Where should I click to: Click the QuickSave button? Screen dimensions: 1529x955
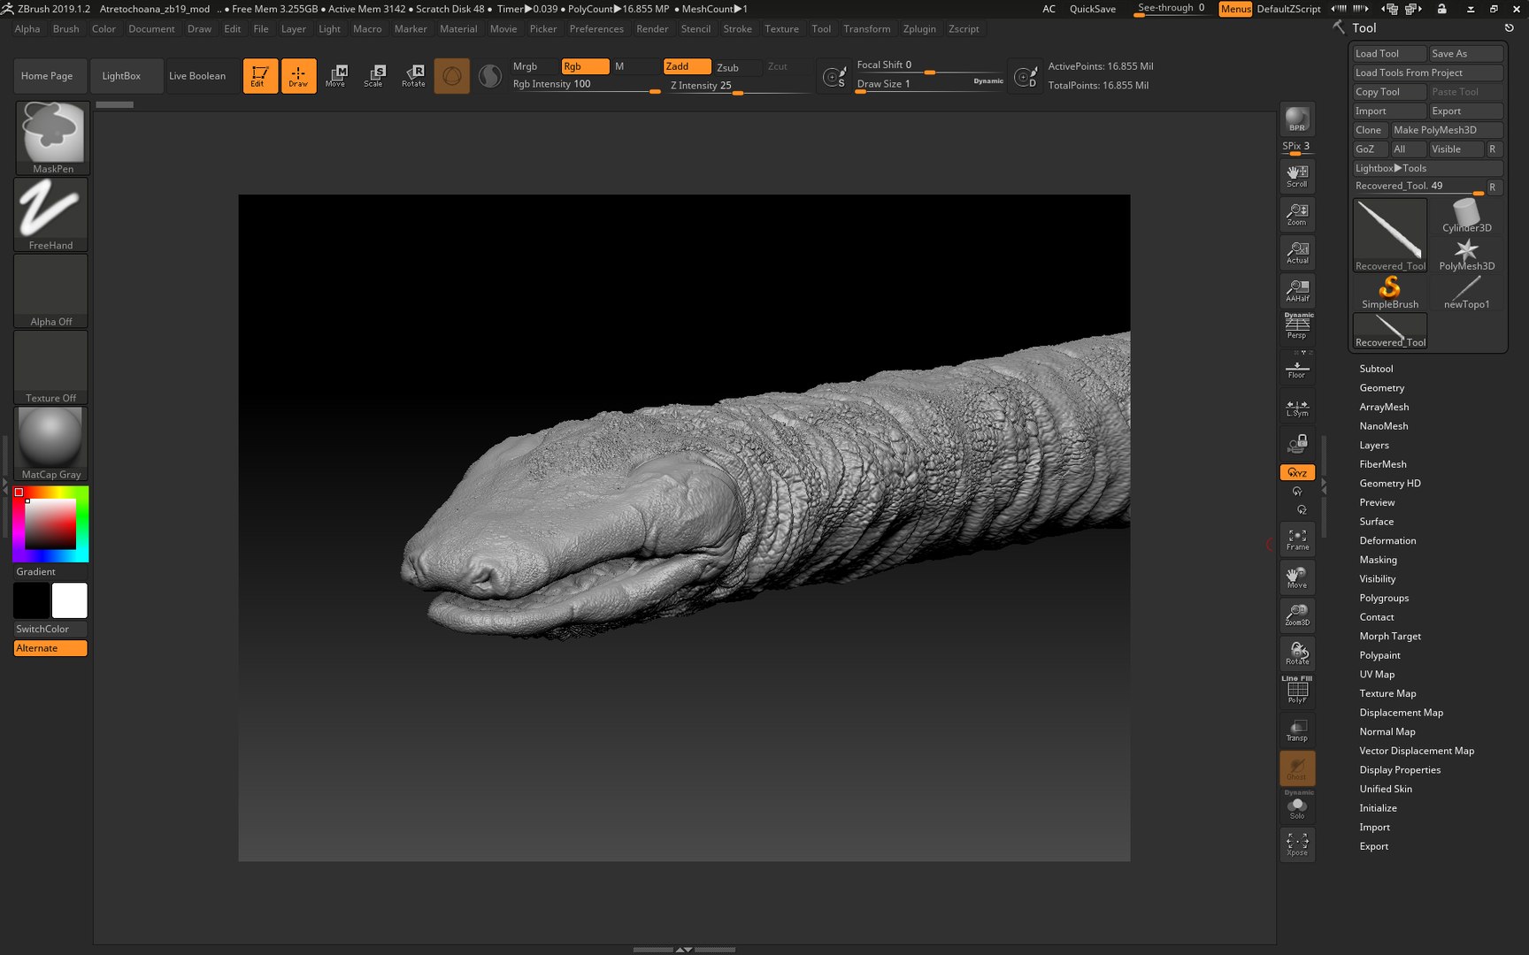(x=1093, y=9)
